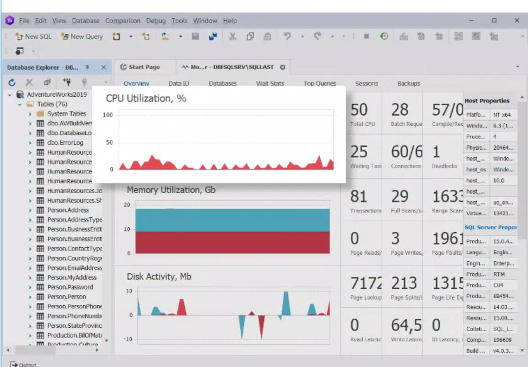The image size is (528, 367).
Task: Close the Monitor DBFSQLSRV\SQLLAST tab
Action: [283, 67]
